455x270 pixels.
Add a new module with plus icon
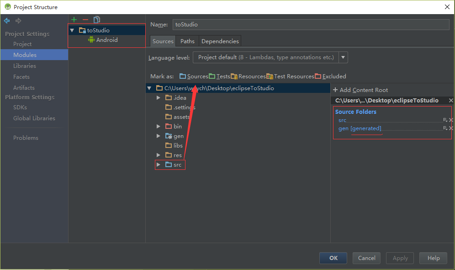coord(74,20)
